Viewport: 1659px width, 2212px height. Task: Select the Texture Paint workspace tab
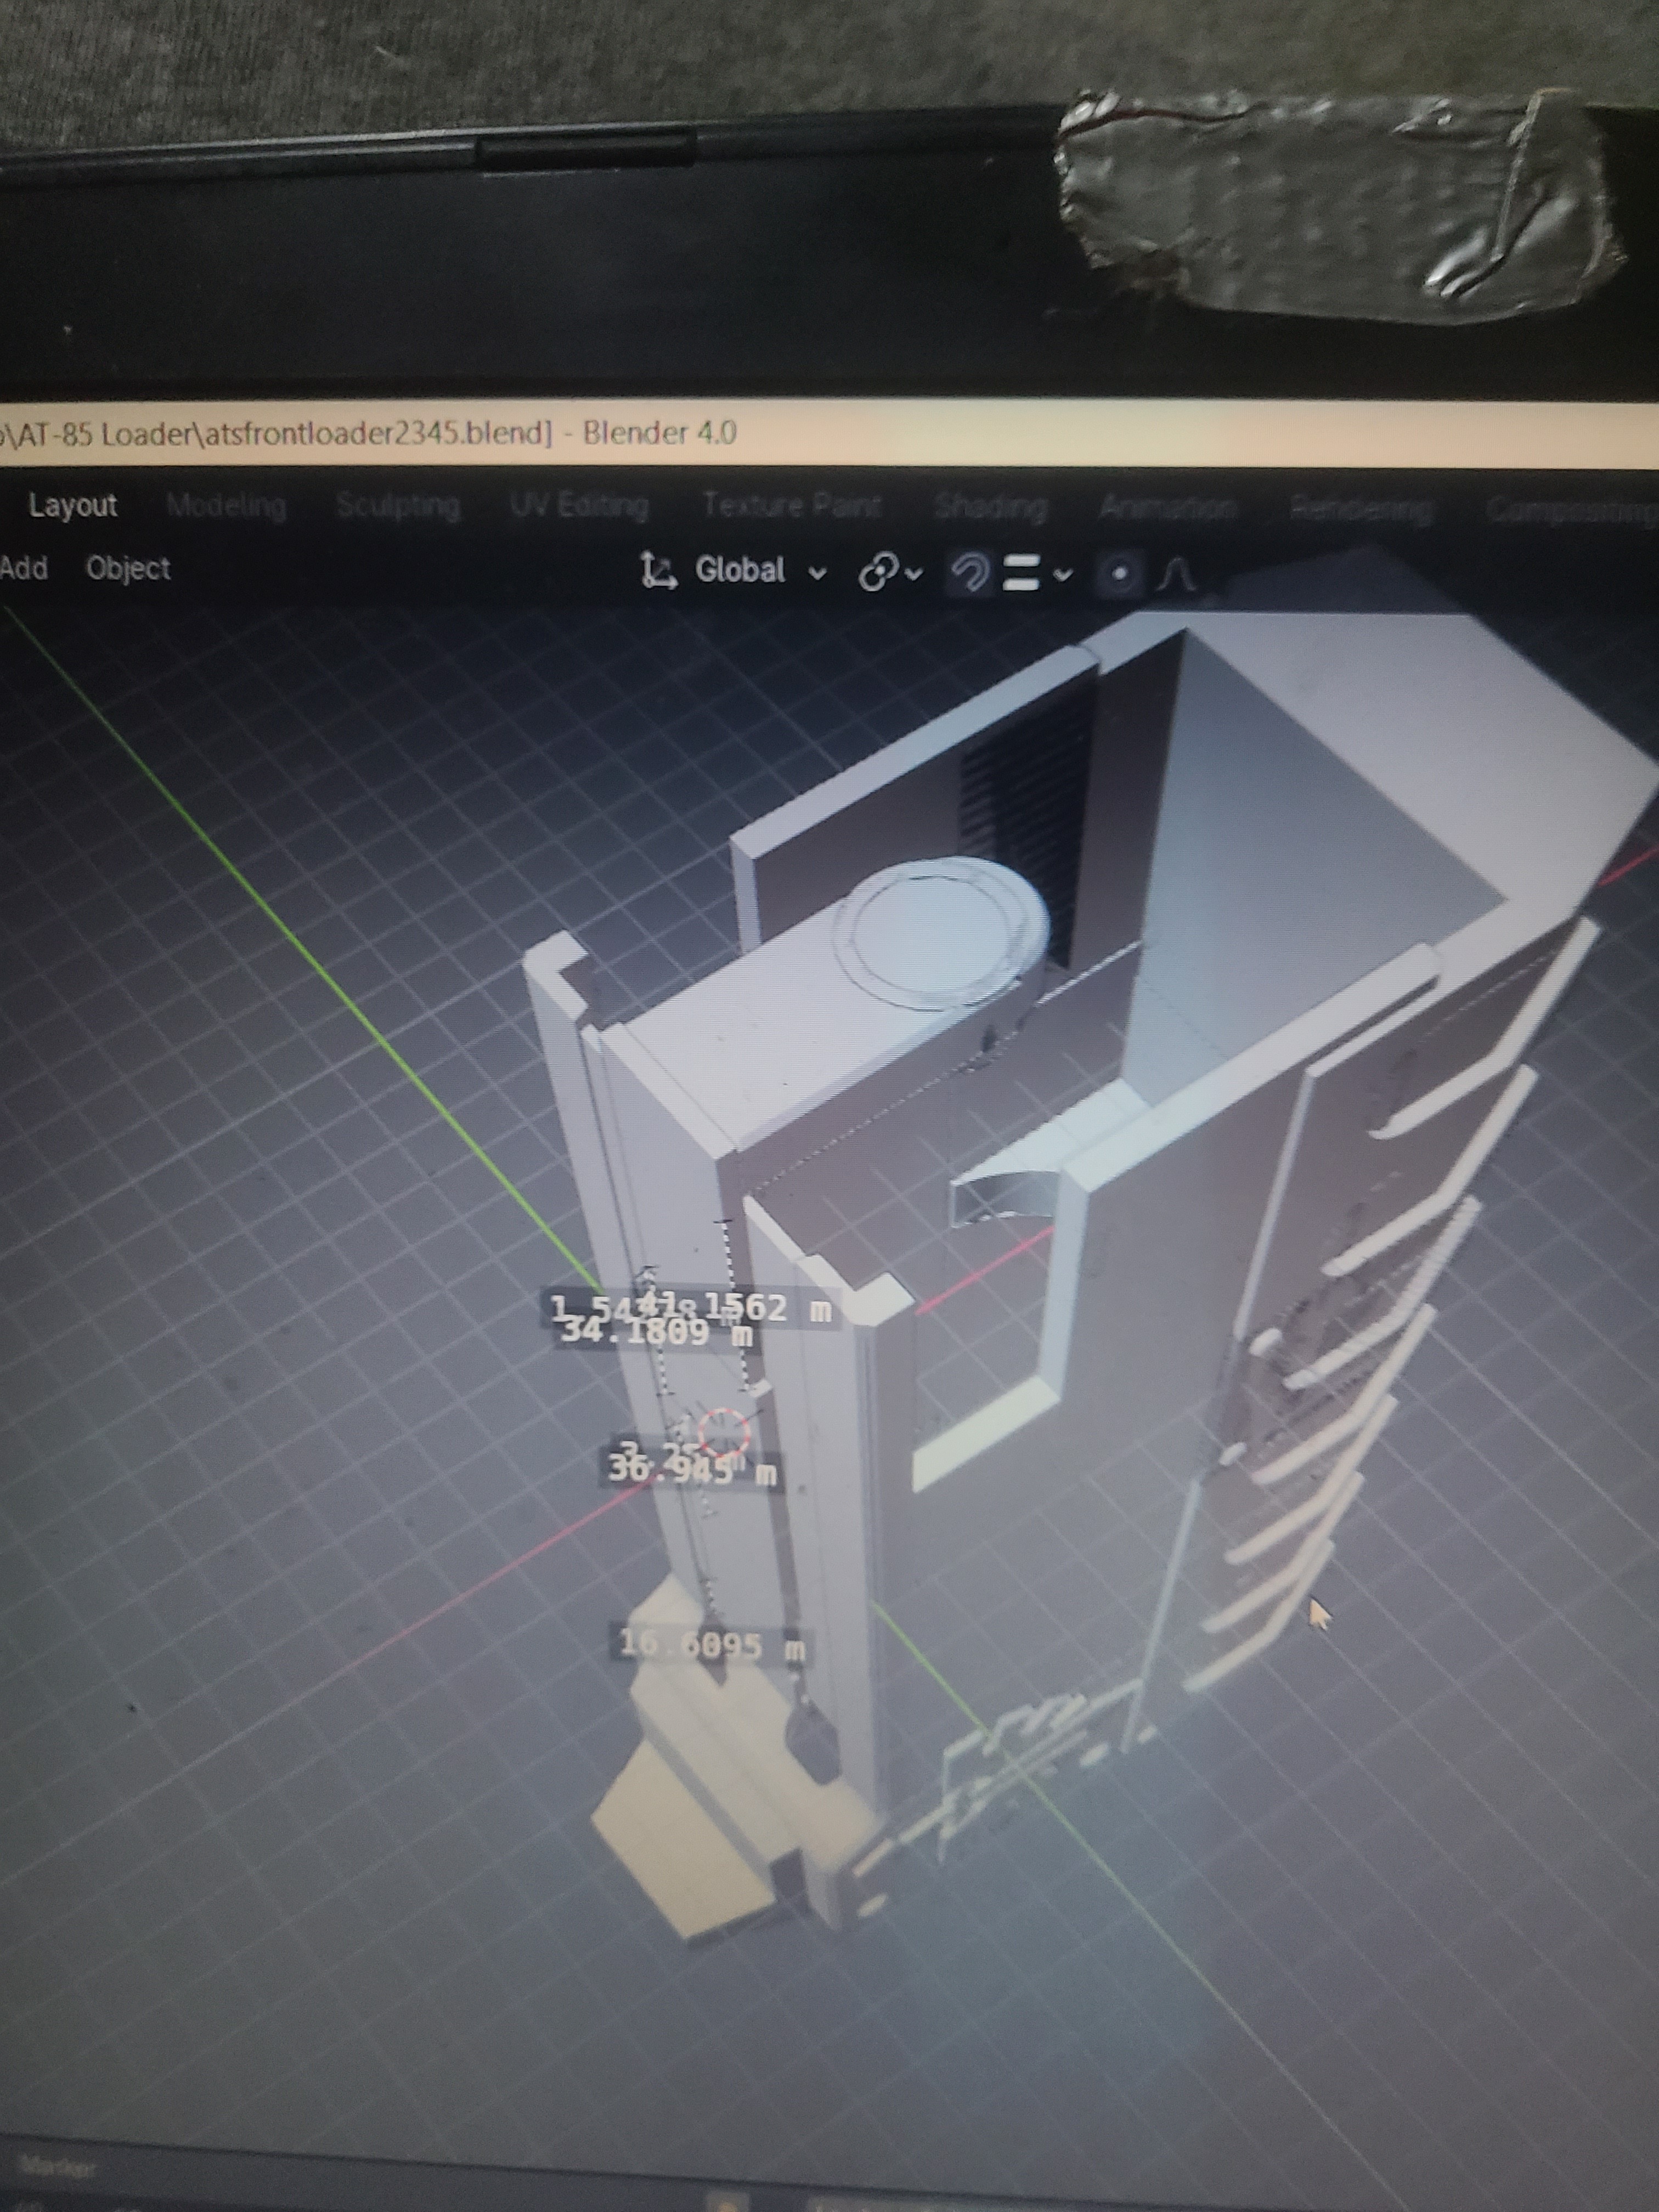point(791,505)
